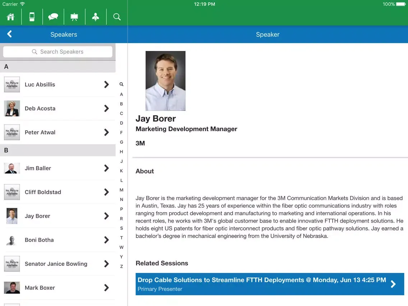The width and height of the screenshot is (408, 306).
Task: Jump to index letter L
Action: click(x=121, y=180)
